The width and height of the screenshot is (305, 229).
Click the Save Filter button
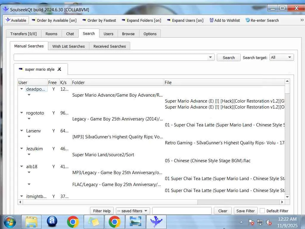[245, 211]
